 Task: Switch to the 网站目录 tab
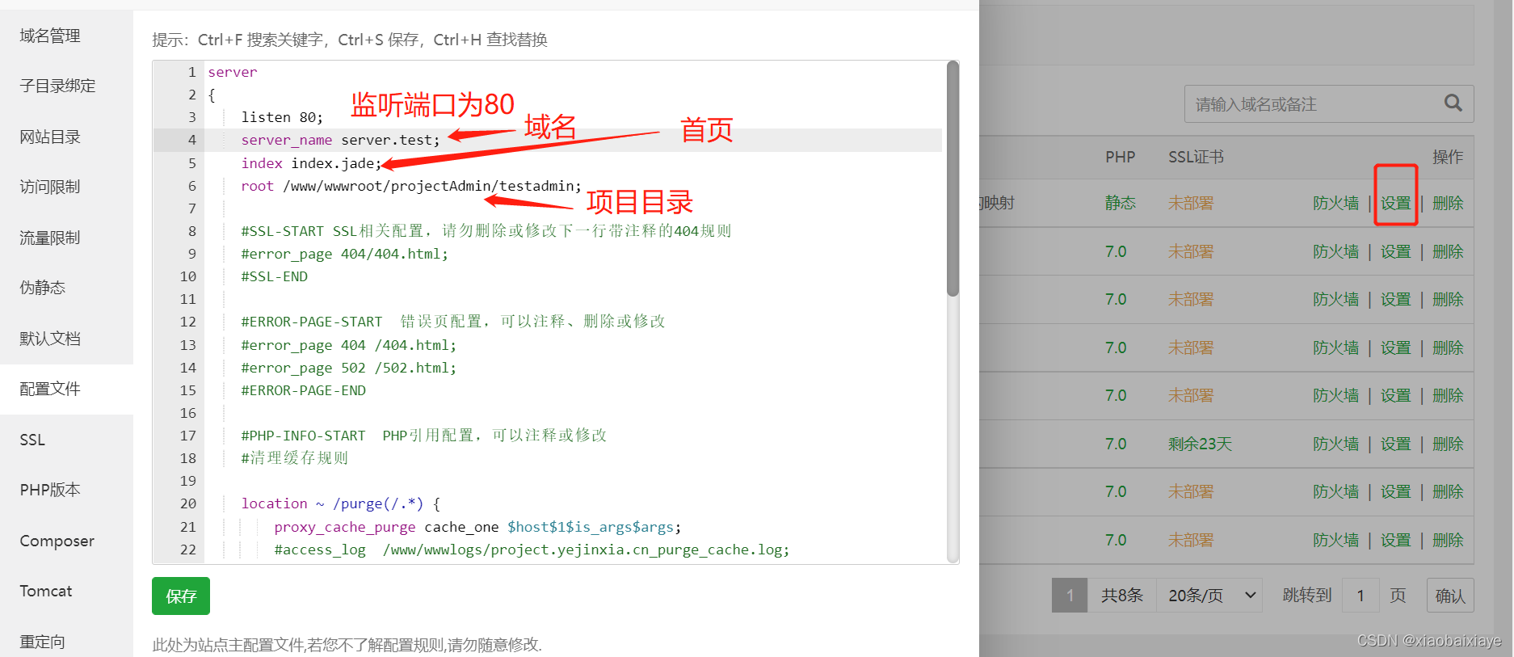pyautogui.click(x=50, y=137)
